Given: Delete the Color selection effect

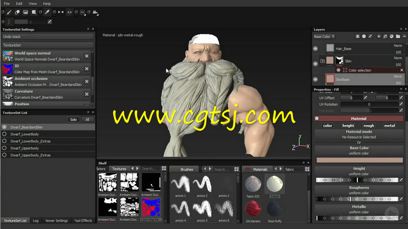Looking at the screenshot, I should pyautogui.click(x=402, y=70).
